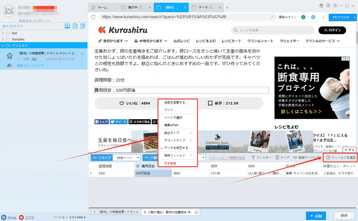This screenshot has width=358, height=221.
Task: Open the settings gear icon in the title bar
Action: click(x=335, y=6)
